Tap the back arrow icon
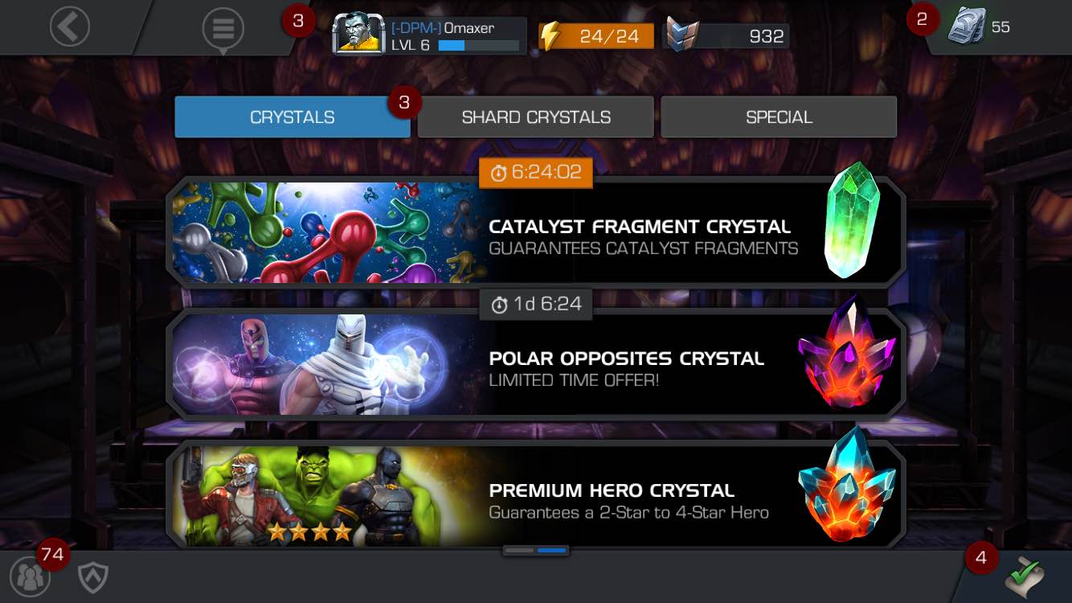 [x=70, y=27]
